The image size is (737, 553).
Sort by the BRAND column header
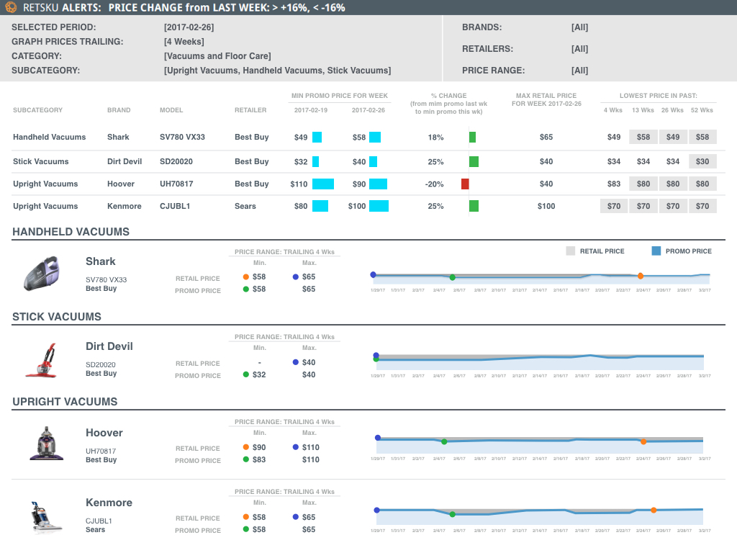(119, 110)
